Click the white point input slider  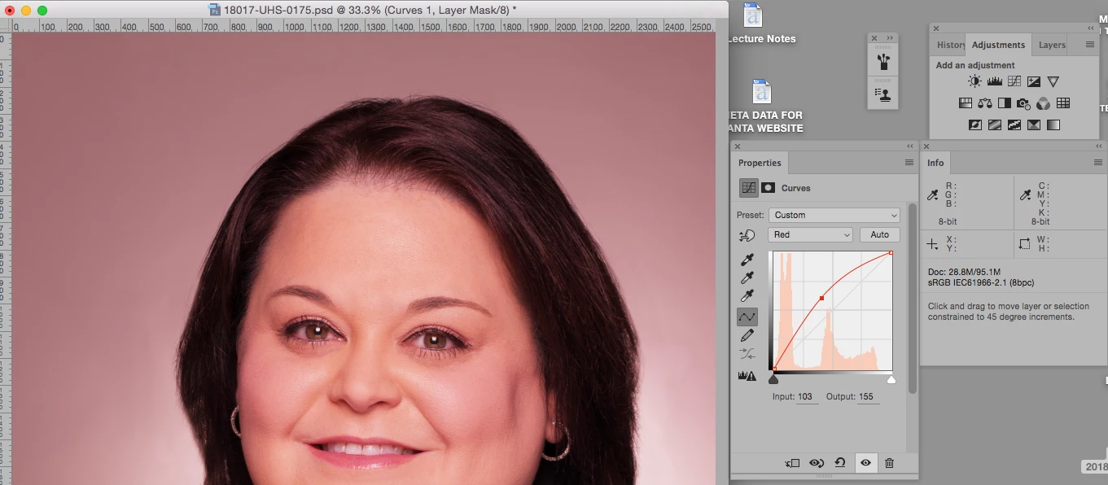click(891, 379)
